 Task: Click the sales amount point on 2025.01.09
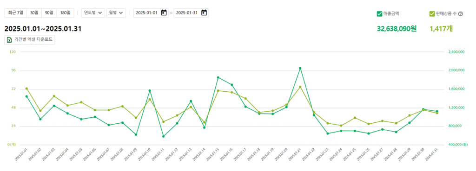pyautogui.click(x=136, y=135)
